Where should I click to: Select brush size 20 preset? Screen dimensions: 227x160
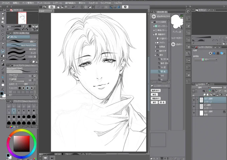tap(24, 118)
